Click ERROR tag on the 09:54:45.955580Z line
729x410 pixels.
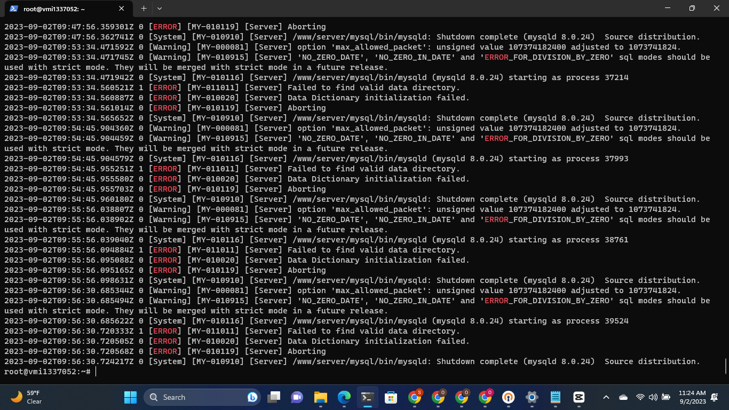[x=165, y=179]
